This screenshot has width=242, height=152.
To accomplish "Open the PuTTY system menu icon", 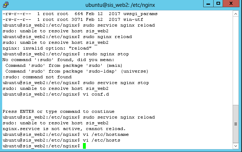I will coord(6,5).
